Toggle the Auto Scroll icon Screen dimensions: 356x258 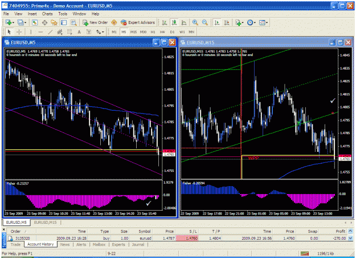point(217,22)
